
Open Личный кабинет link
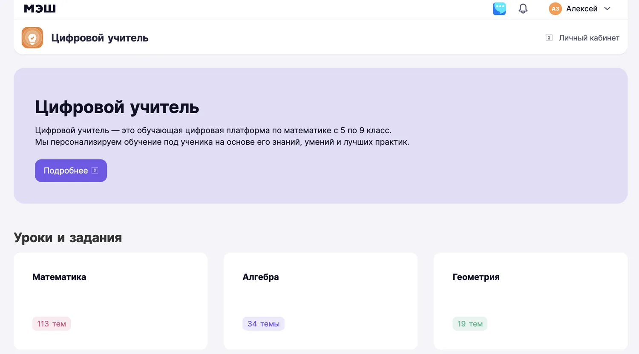click(589, 38)
